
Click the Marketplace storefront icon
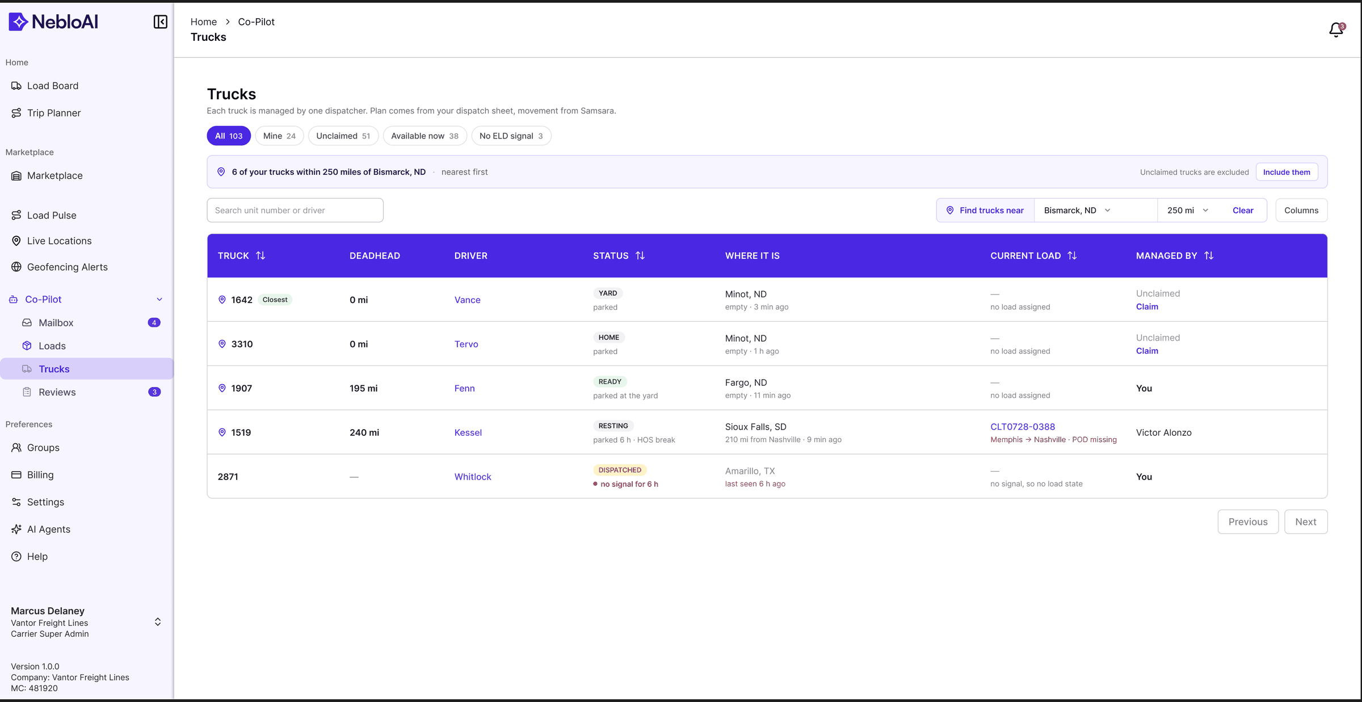point(16,176)
